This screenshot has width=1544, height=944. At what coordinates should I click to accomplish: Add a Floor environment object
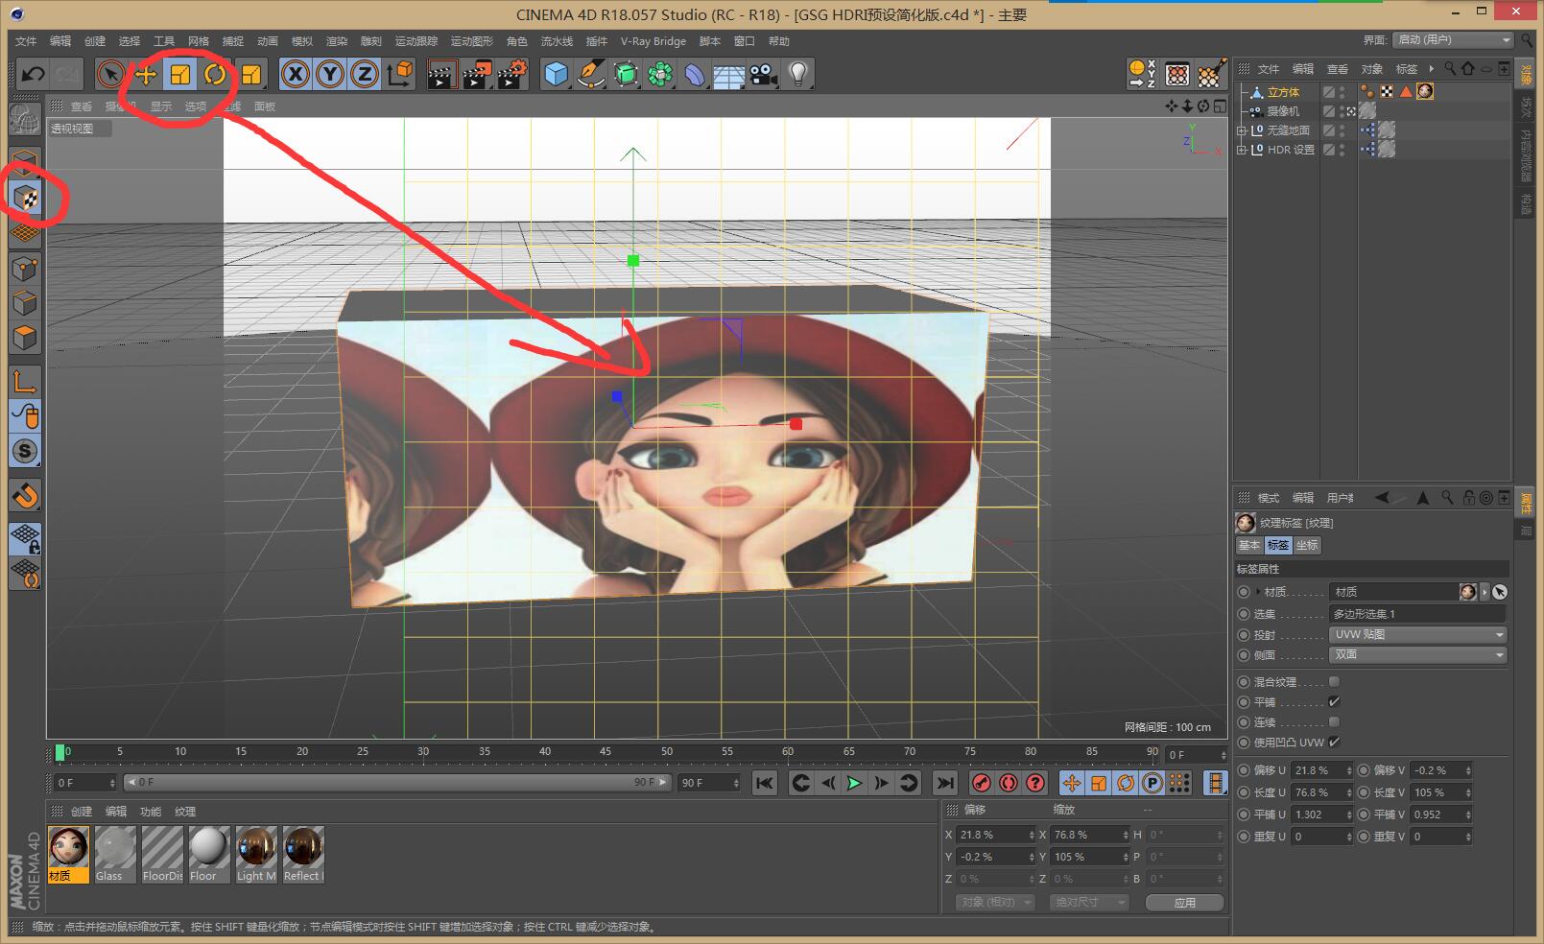point(729,74)
